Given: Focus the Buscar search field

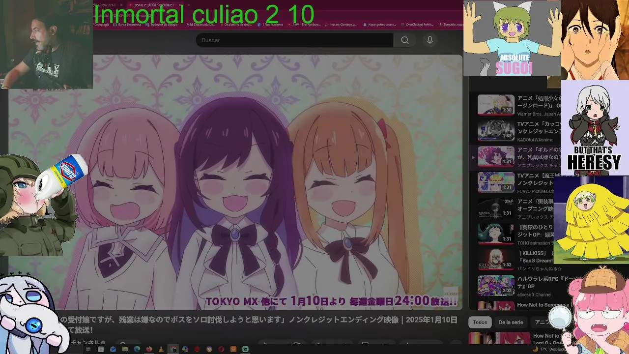Looking at the screenshot, I should (294, 40).
